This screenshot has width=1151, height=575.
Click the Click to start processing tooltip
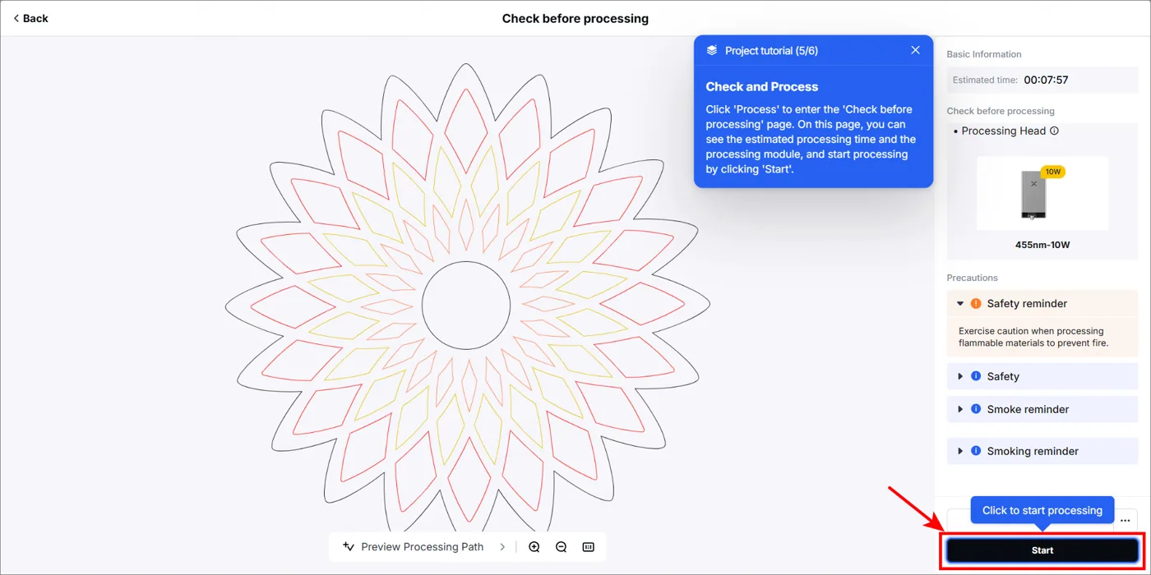tap(1042, 510)
